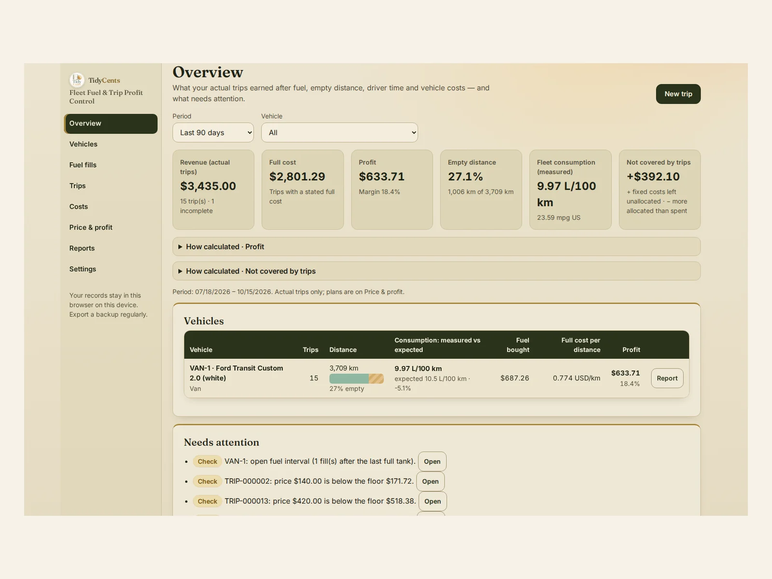Click the 1,006 km of 3,709 km text

[x=481, y=192]
